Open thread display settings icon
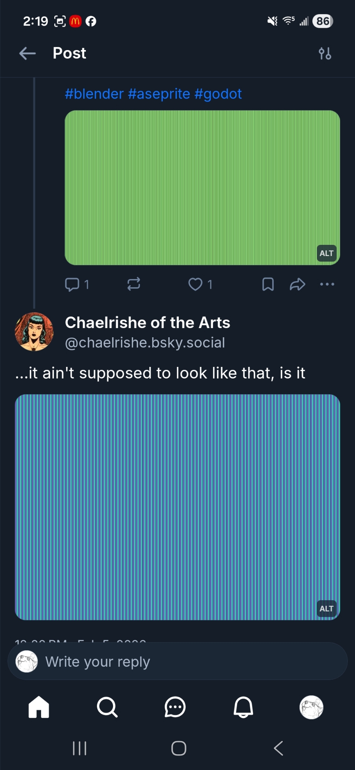 coord(325,54)
